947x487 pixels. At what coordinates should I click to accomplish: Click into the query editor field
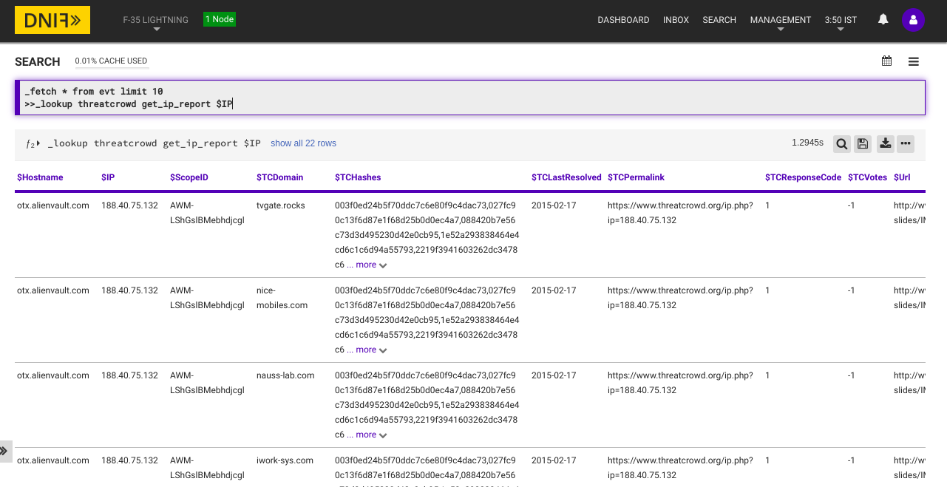click(x=470, y=98)
